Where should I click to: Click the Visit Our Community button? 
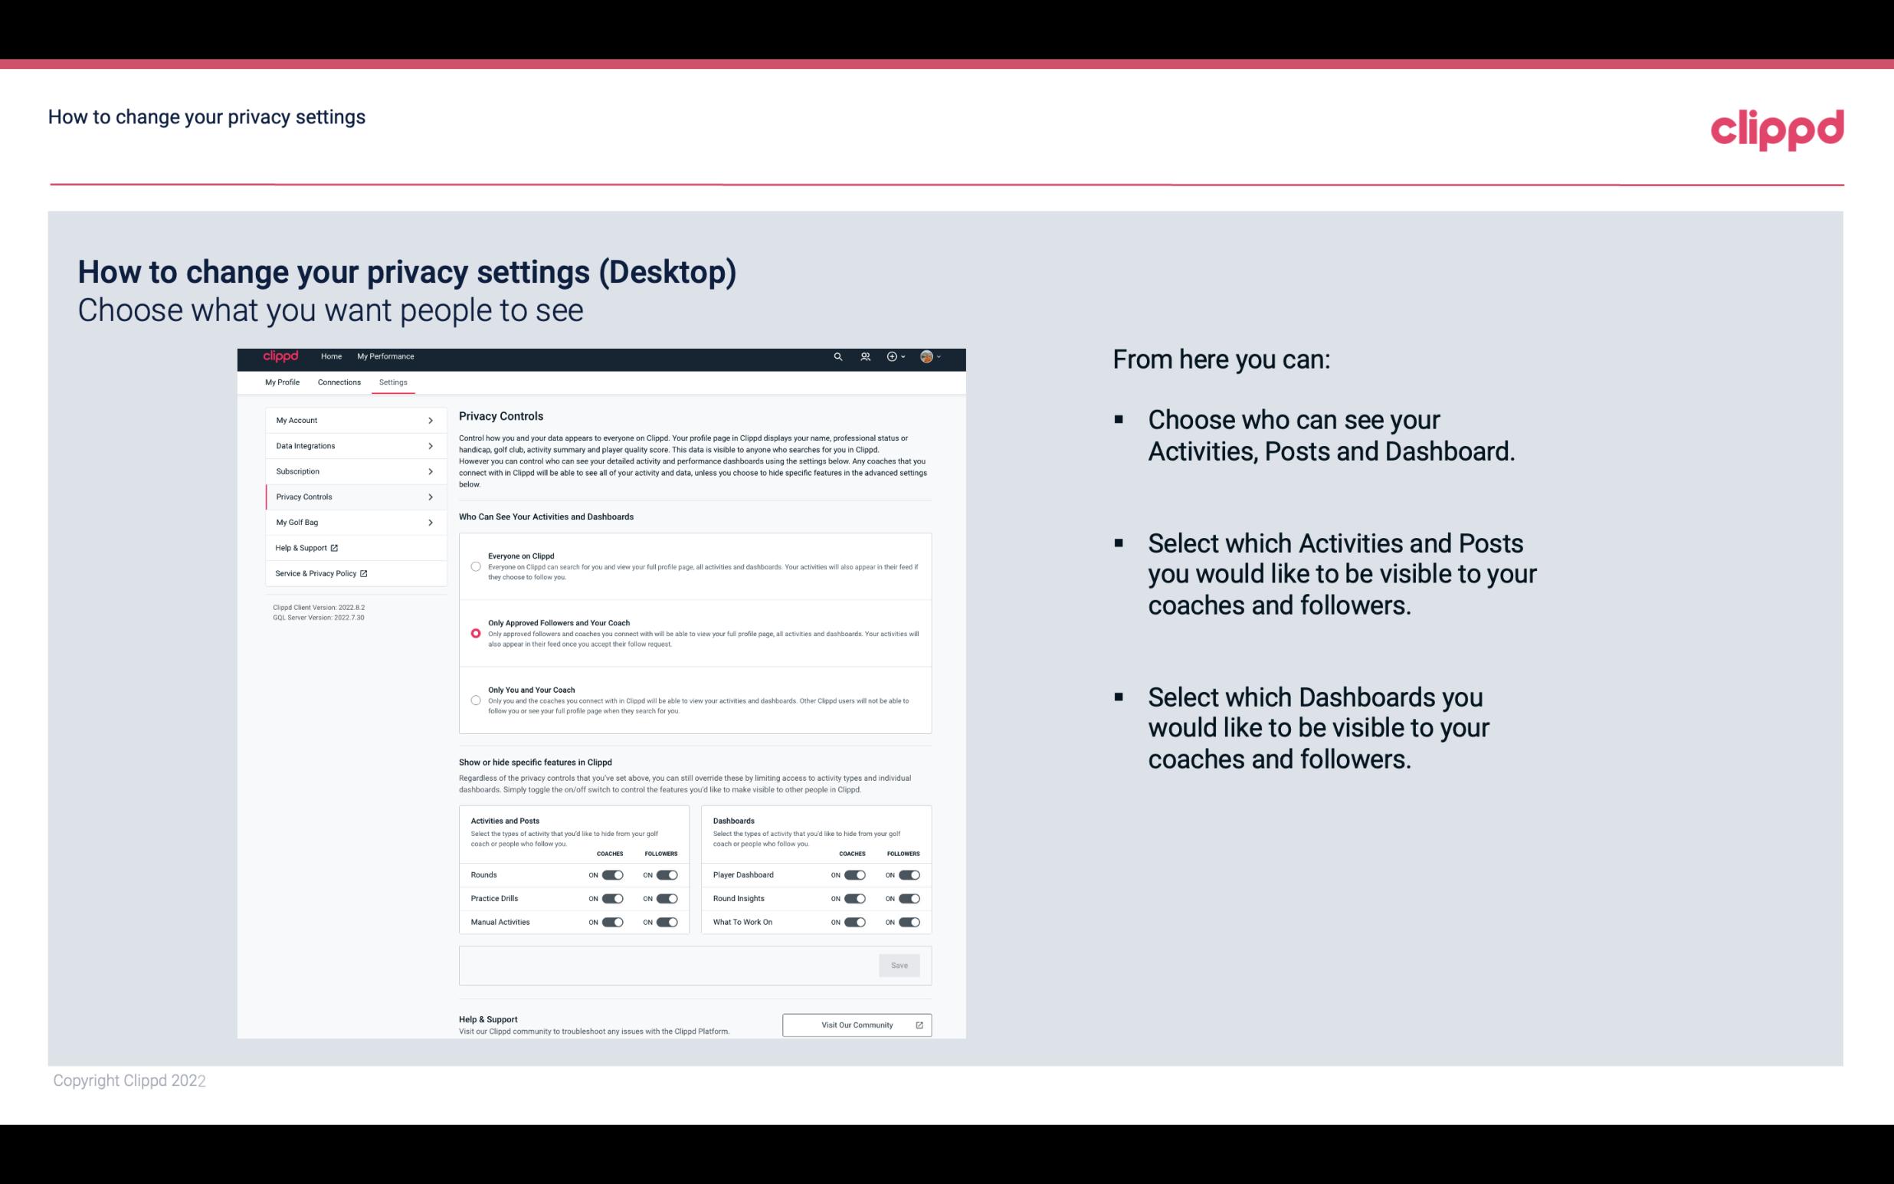click(857, 1025)
